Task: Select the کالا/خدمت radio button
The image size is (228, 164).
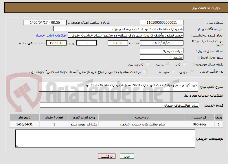Action: [147, 64]
